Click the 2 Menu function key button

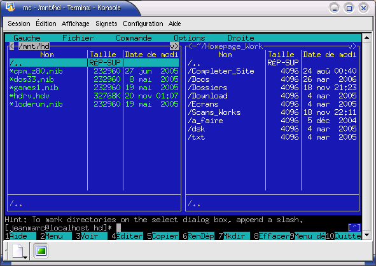[x=56, y=236]
